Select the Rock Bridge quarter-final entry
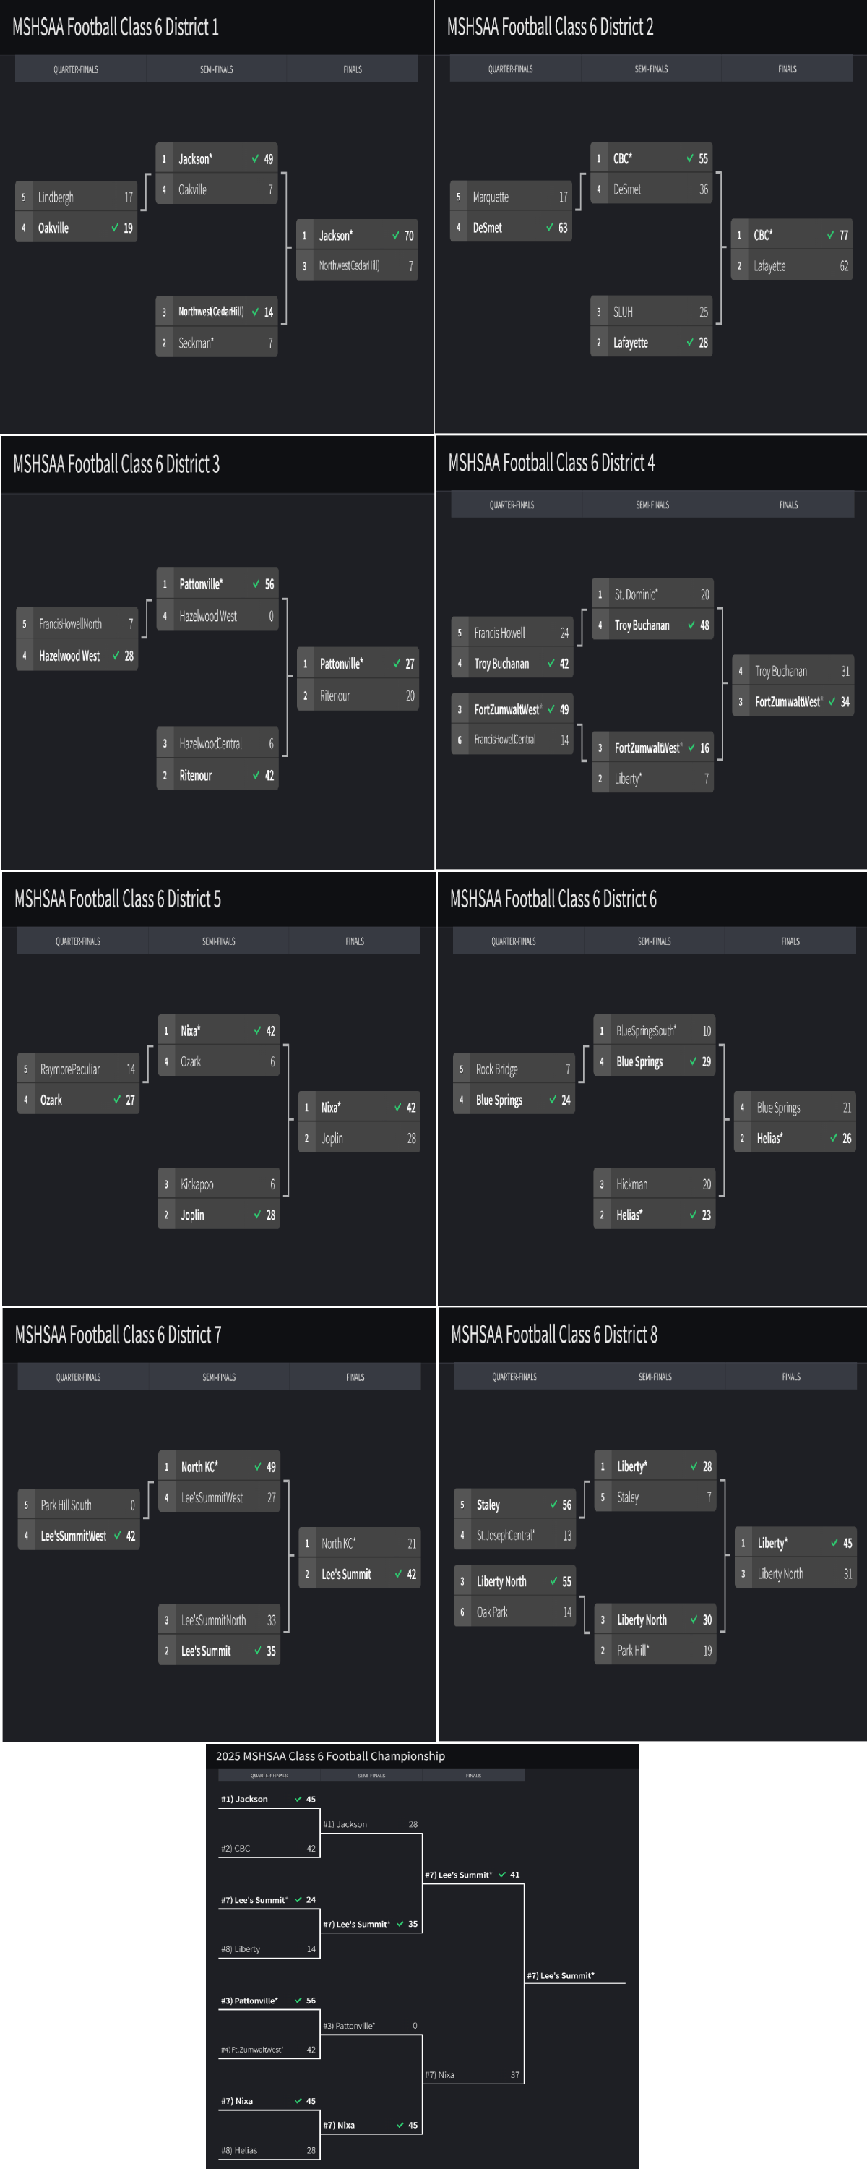867x2169 pixels. [x=496, y=1069]
